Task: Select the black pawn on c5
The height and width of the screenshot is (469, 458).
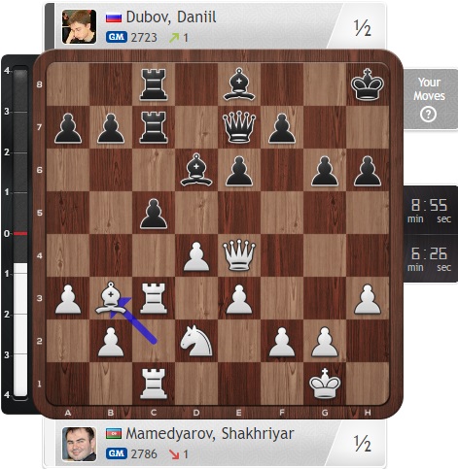Action: point(154,214)
